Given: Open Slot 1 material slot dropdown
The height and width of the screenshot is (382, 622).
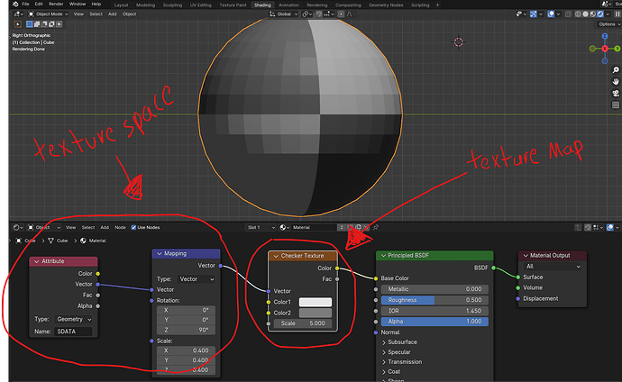Looking at the screenshot, I should (x=261, y=227).
